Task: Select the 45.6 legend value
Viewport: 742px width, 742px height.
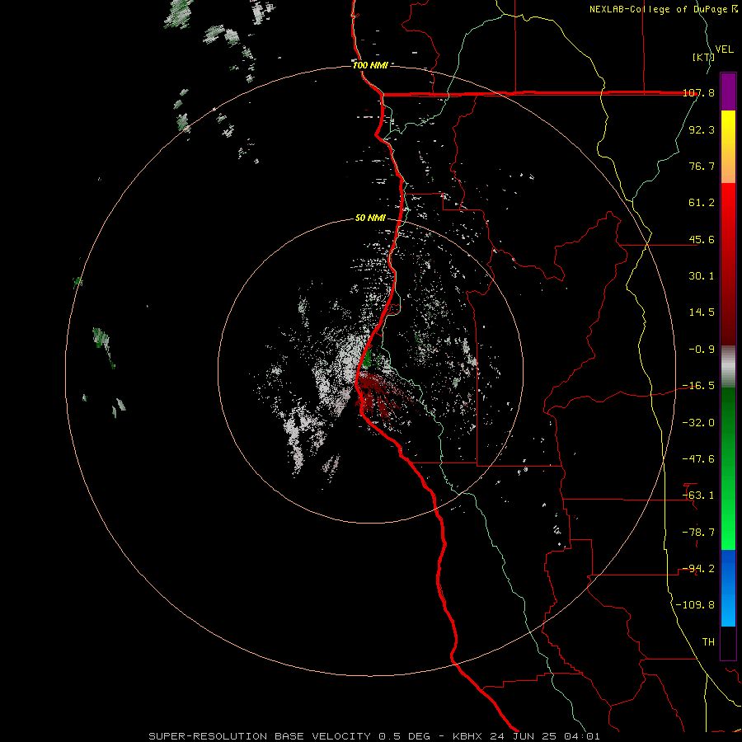Action: (x=702, y=239)
